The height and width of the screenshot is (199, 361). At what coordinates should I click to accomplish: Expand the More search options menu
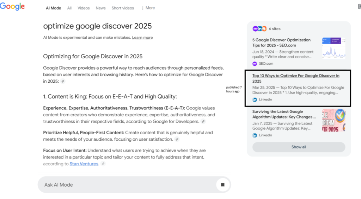coord(148,8)
